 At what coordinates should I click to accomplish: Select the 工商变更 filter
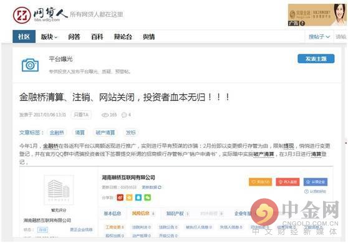(115, 227)
